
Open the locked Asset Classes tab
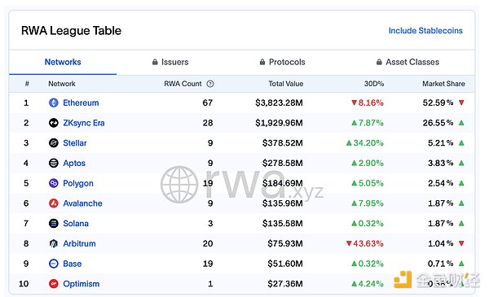click(x=408, y=62)
